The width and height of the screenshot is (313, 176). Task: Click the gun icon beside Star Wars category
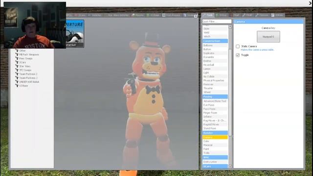coord(17,66)
